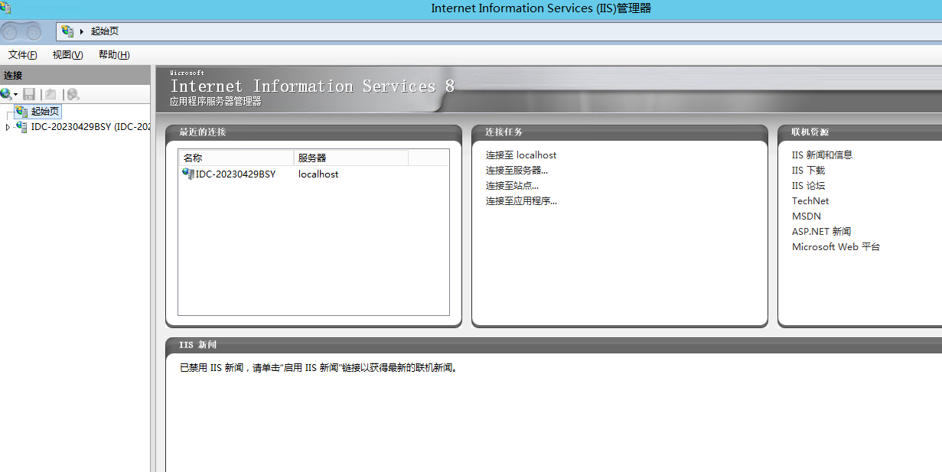Click the 名称 column header

tap(236, 158)
